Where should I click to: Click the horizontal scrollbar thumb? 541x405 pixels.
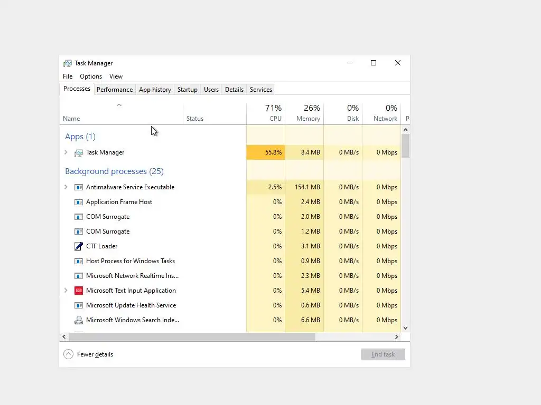pyautogui.click(x=192, y=336)
